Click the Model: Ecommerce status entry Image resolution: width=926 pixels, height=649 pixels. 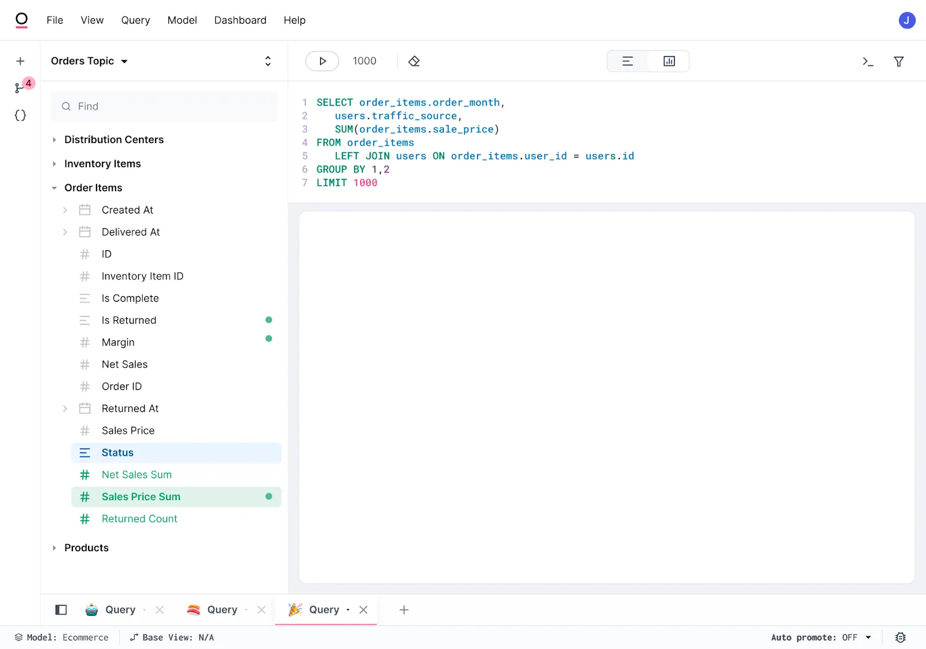62,637
